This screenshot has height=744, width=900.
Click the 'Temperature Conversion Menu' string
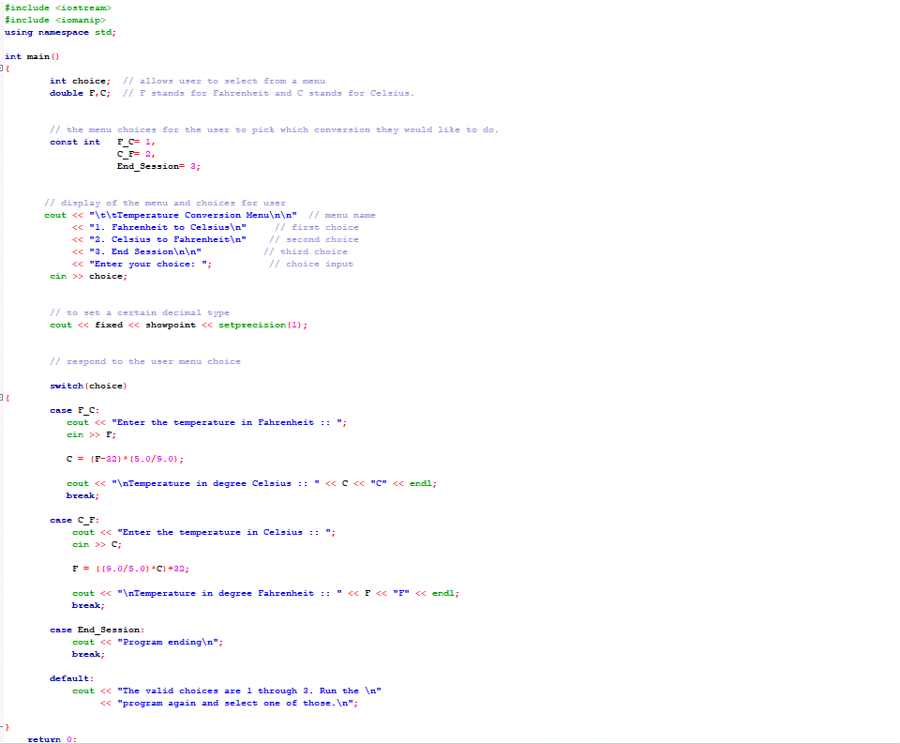tap(193, 215)
